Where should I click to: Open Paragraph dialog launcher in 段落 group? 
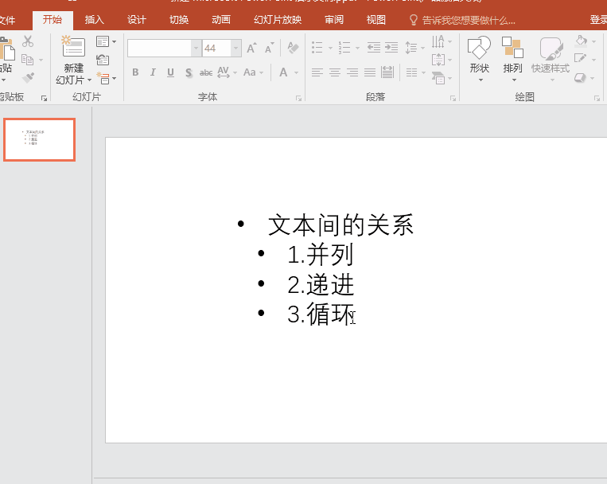453,99
